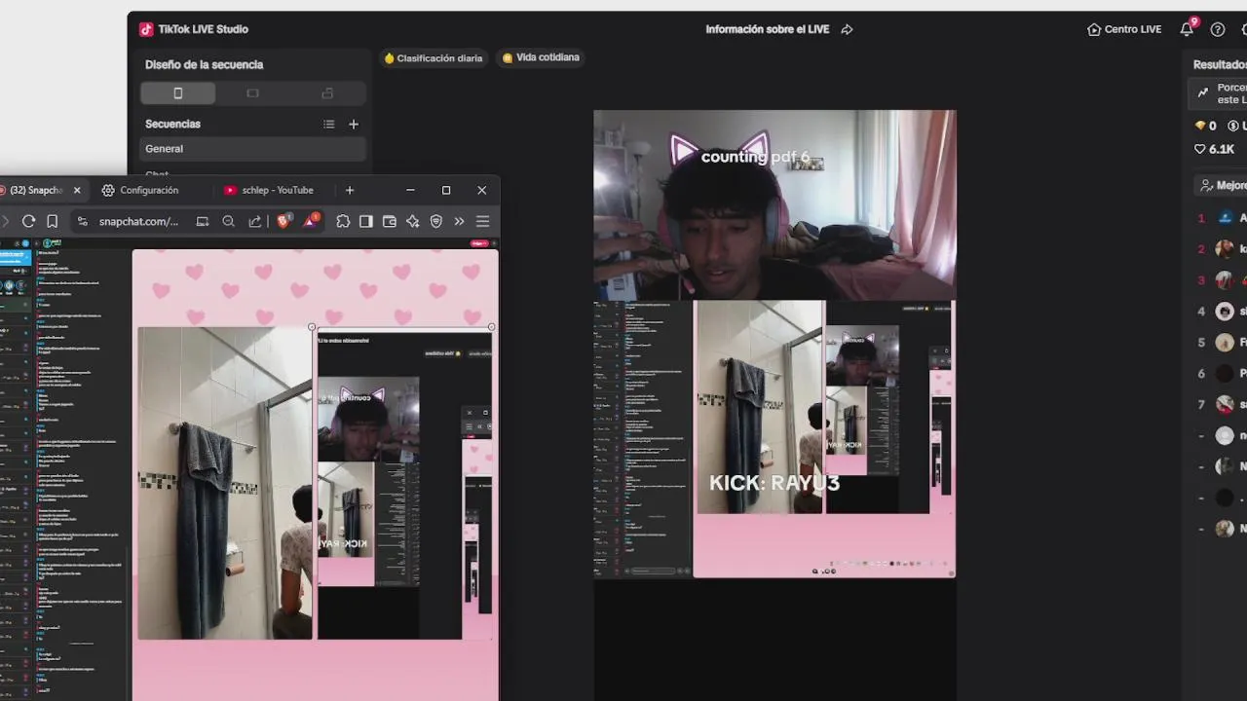Open the Secuencias list view icon
This screenshot has width=1247, height=701.
tap(328, 125)
